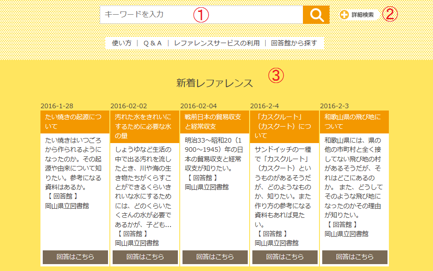Click 回答はこちら under the taiyaki card

point(75,257)
